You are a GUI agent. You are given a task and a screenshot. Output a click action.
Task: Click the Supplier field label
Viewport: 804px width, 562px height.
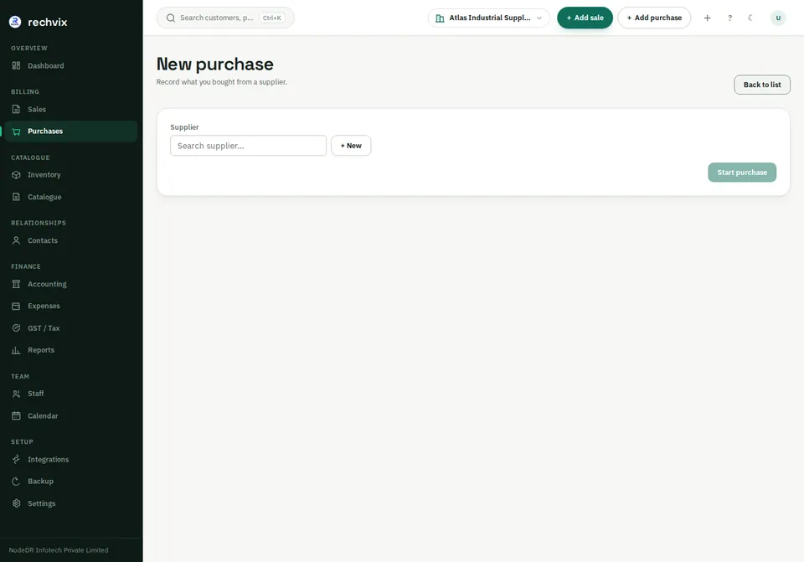(184, 127)
